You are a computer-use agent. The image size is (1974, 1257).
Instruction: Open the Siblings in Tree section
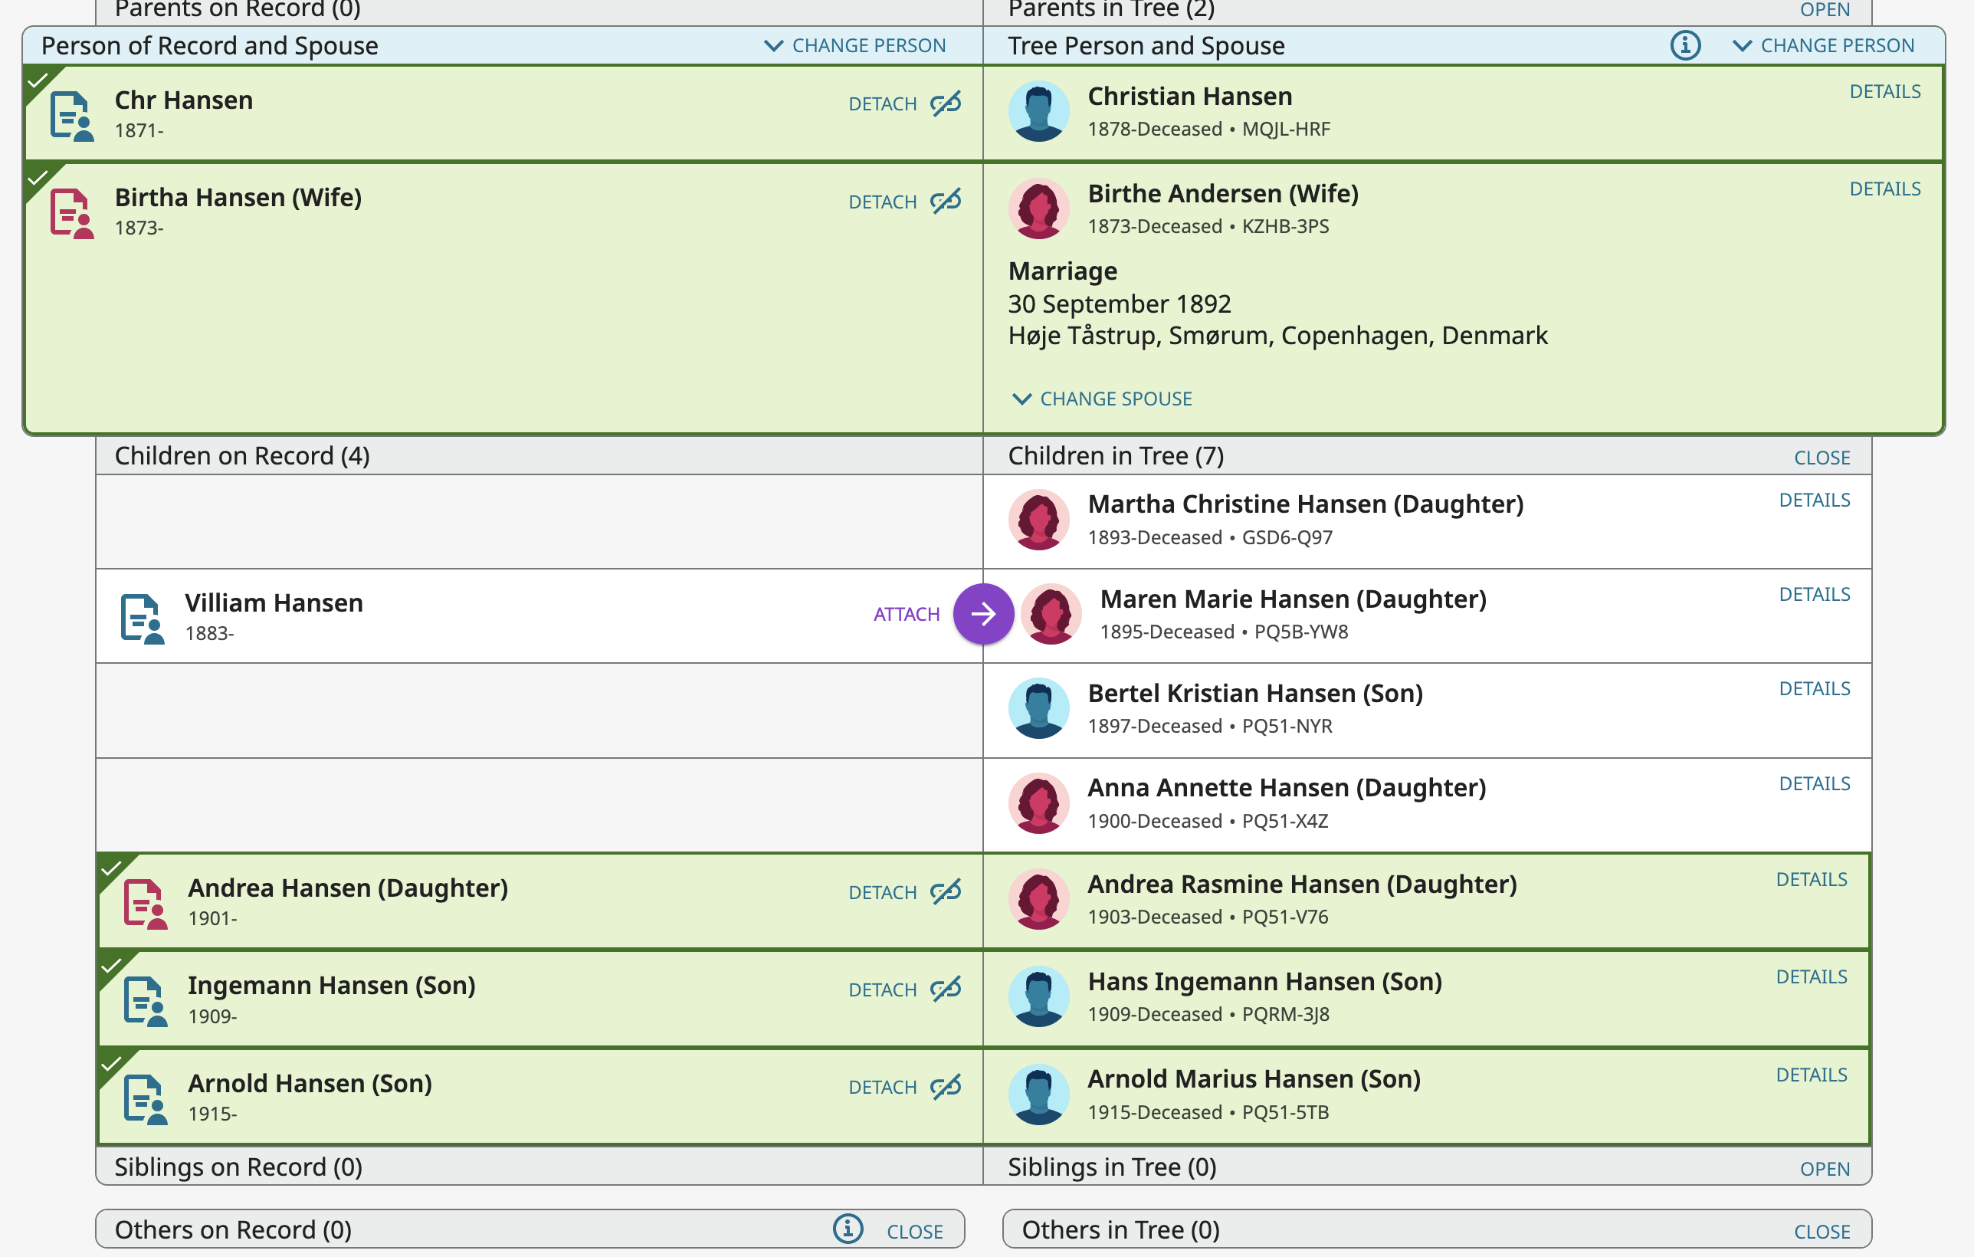tap(1825, 1167)
